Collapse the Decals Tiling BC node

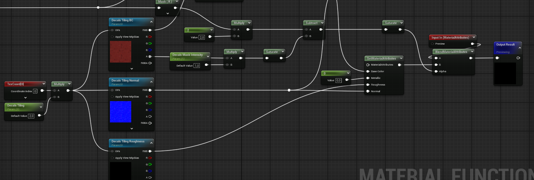click(x=152, y=22)
